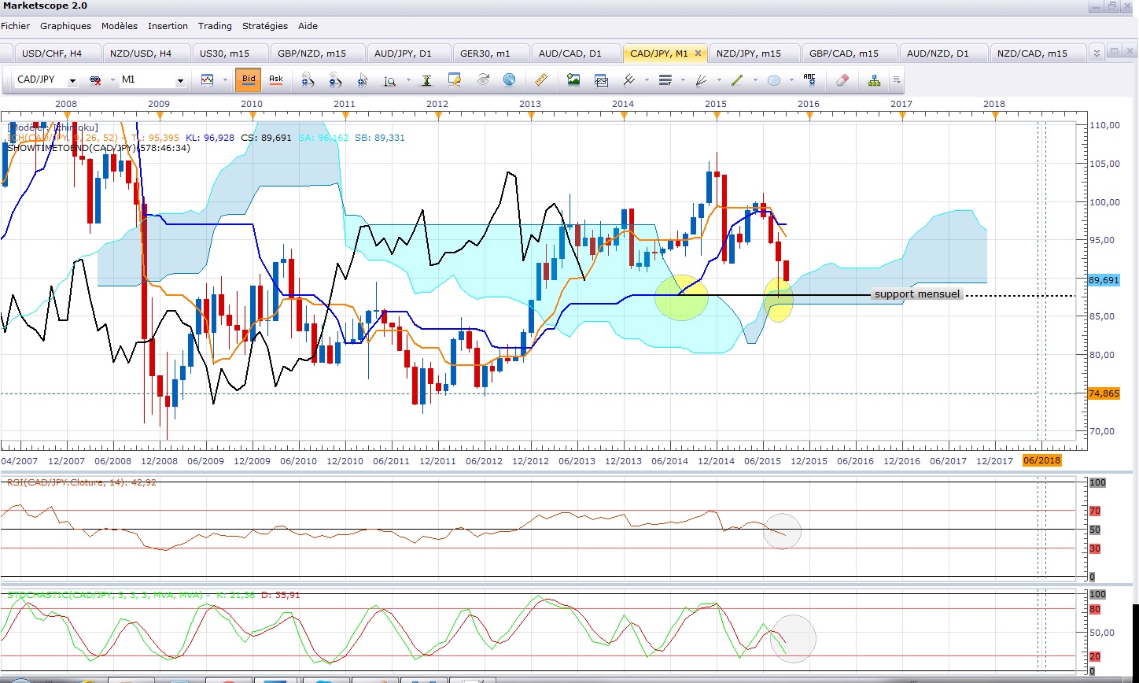Open the Fichier menu
This screenshot has width=1139, height=683.
[x=15, y=26]
